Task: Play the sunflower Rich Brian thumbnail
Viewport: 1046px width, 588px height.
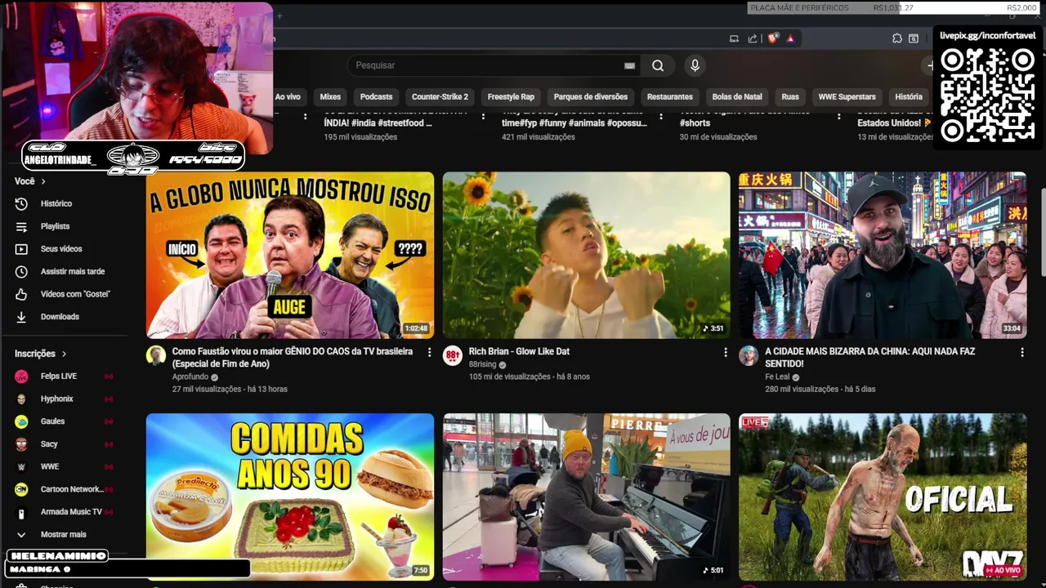Action: tap(587, 255)
